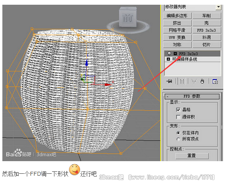Uncheck the 晶格 lattice checkbox
The image size is (226, 184).
178,110
